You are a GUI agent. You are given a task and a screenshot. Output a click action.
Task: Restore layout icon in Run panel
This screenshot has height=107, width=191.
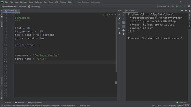(119, 29)
